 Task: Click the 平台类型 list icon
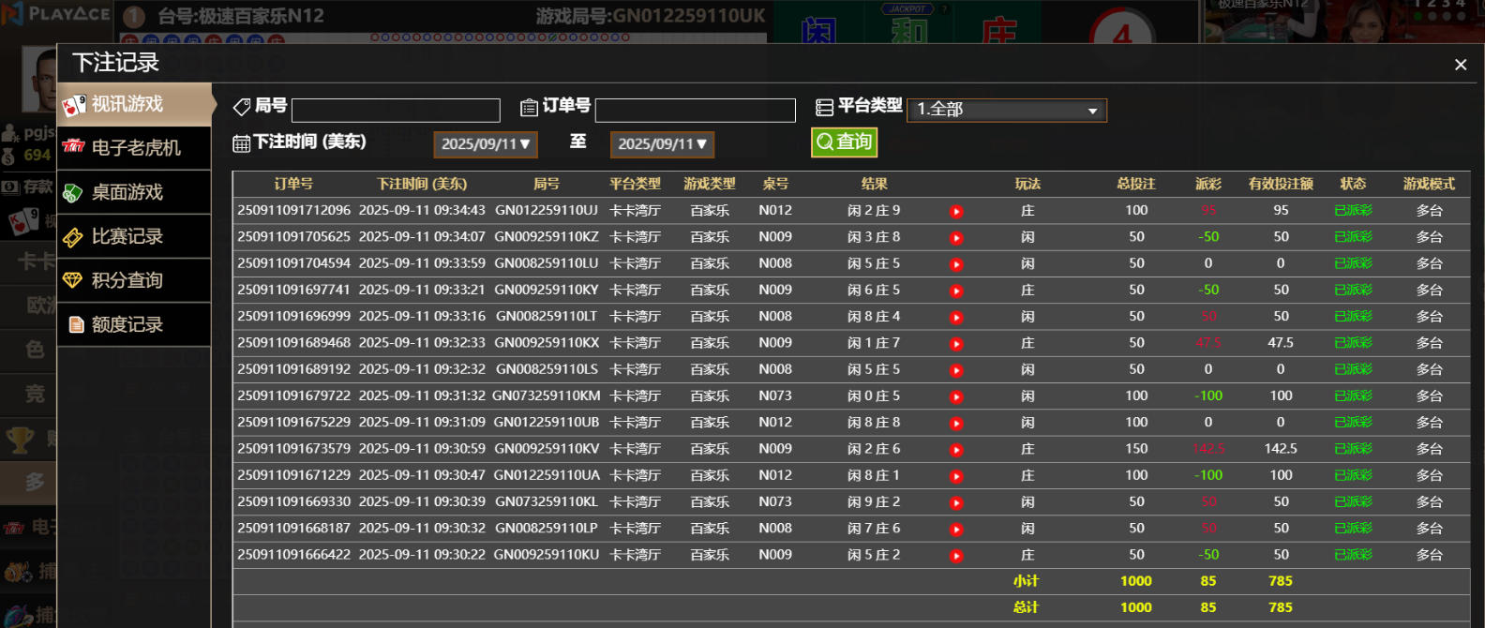tap(824, 108)
